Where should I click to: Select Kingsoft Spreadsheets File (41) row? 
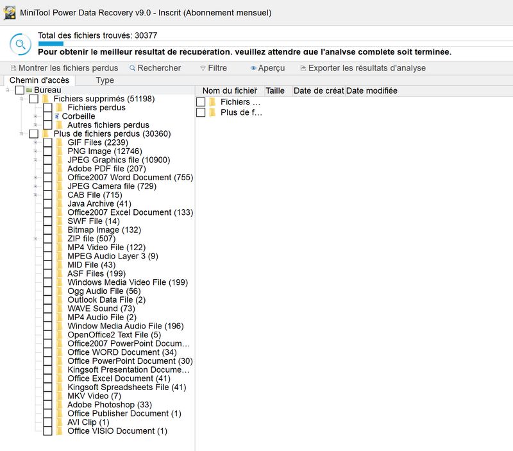click(x=127, y=387)
